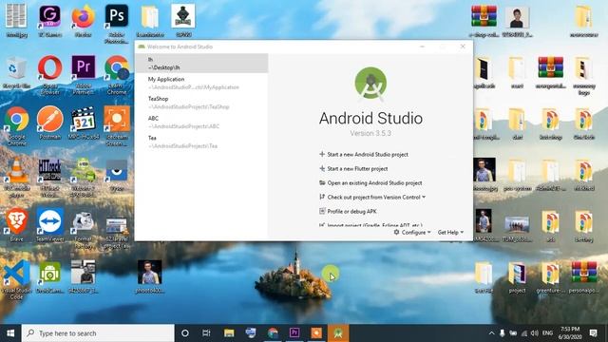Select the Brave browser desktop icon
Viewport: 608px width, 342px height.
17,225
